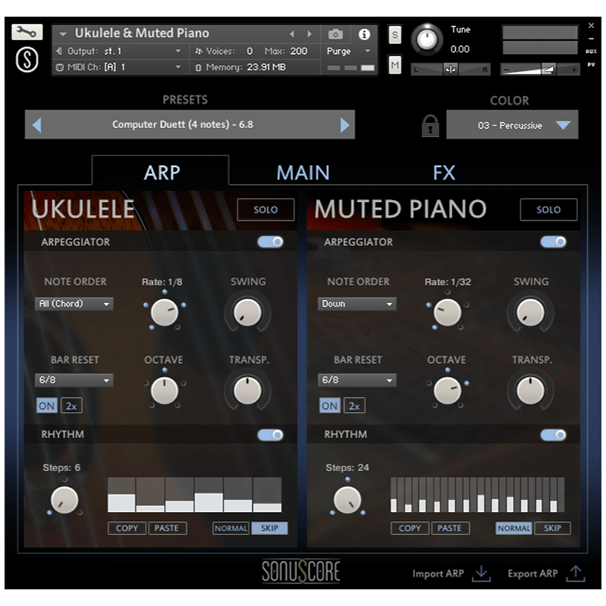The width and height of the screenshot is (606, 606).
Task: Adjust the instrument volume slider
Action: 540,70
